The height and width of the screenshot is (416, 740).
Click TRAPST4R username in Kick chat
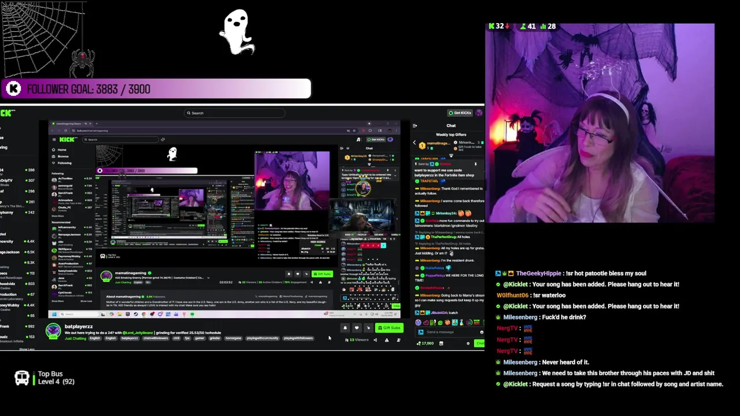tap(429, 181)
